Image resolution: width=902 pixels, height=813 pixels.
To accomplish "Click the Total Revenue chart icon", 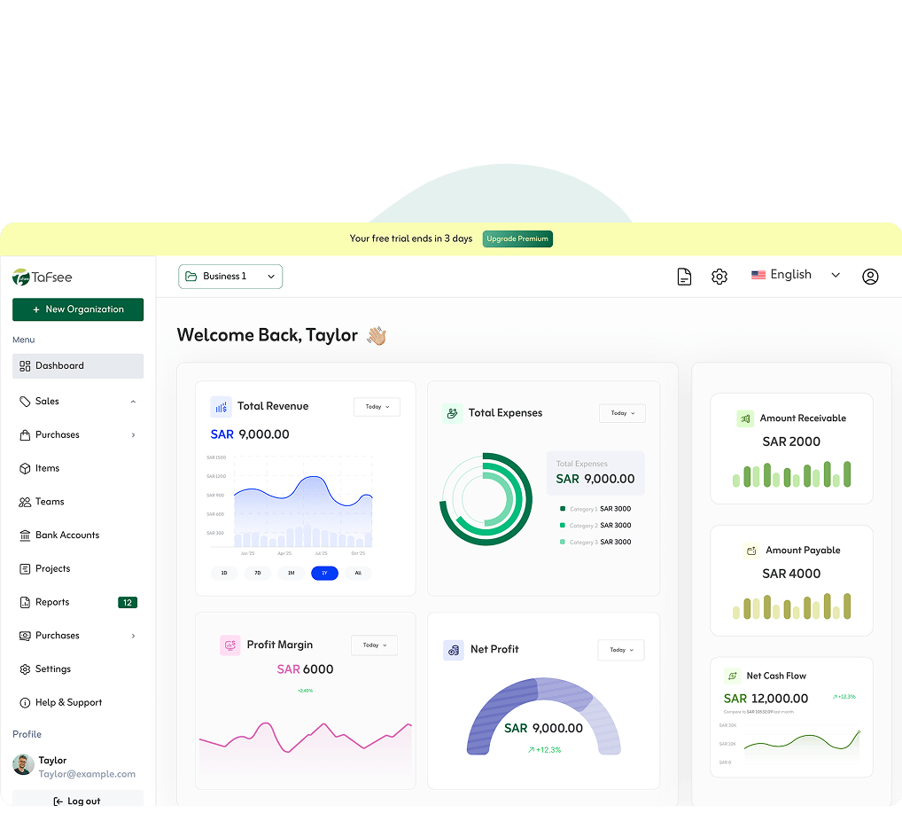I will pyautogui.click(x=221, y=407).
